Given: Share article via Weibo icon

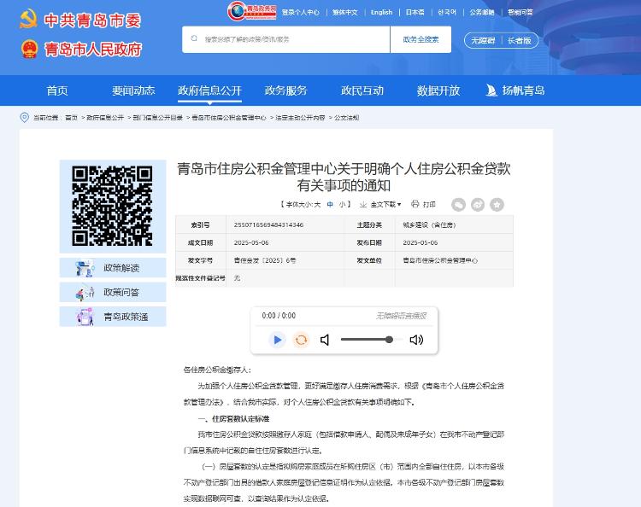Looking at the screenshot, I should tap(478, 205).
